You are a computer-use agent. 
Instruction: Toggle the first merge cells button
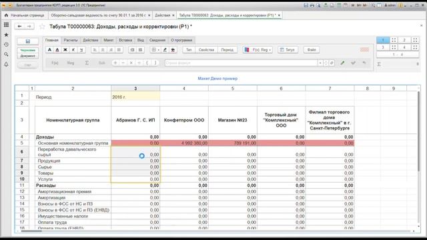(x=132, y=50)
